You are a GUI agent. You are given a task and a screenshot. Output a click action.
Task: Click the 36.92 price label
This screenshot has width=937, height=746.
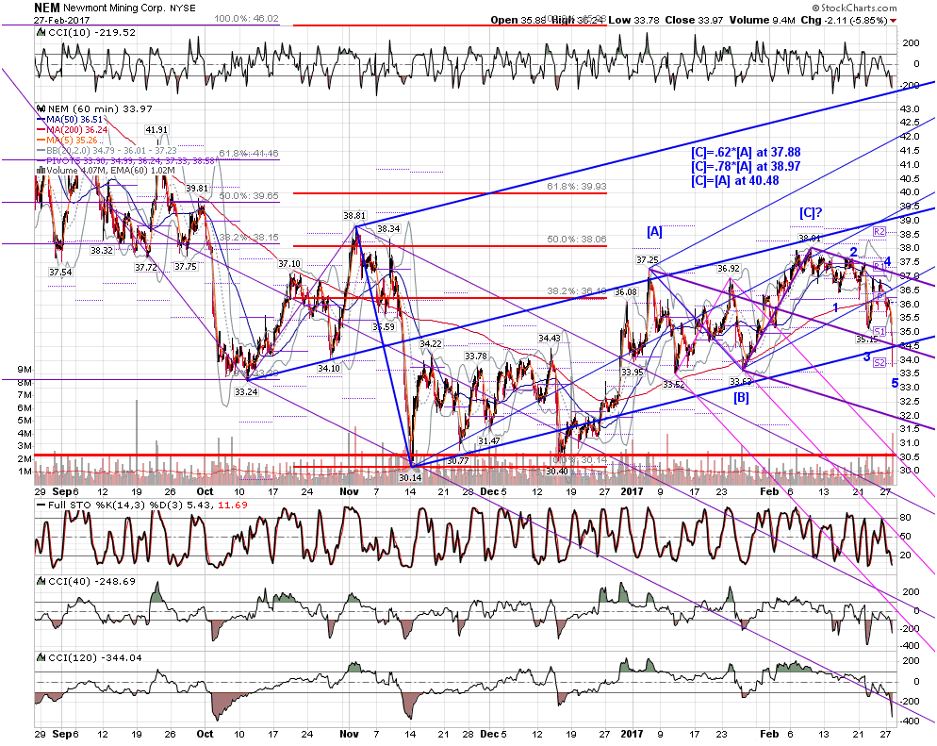(x=729, y=269)
